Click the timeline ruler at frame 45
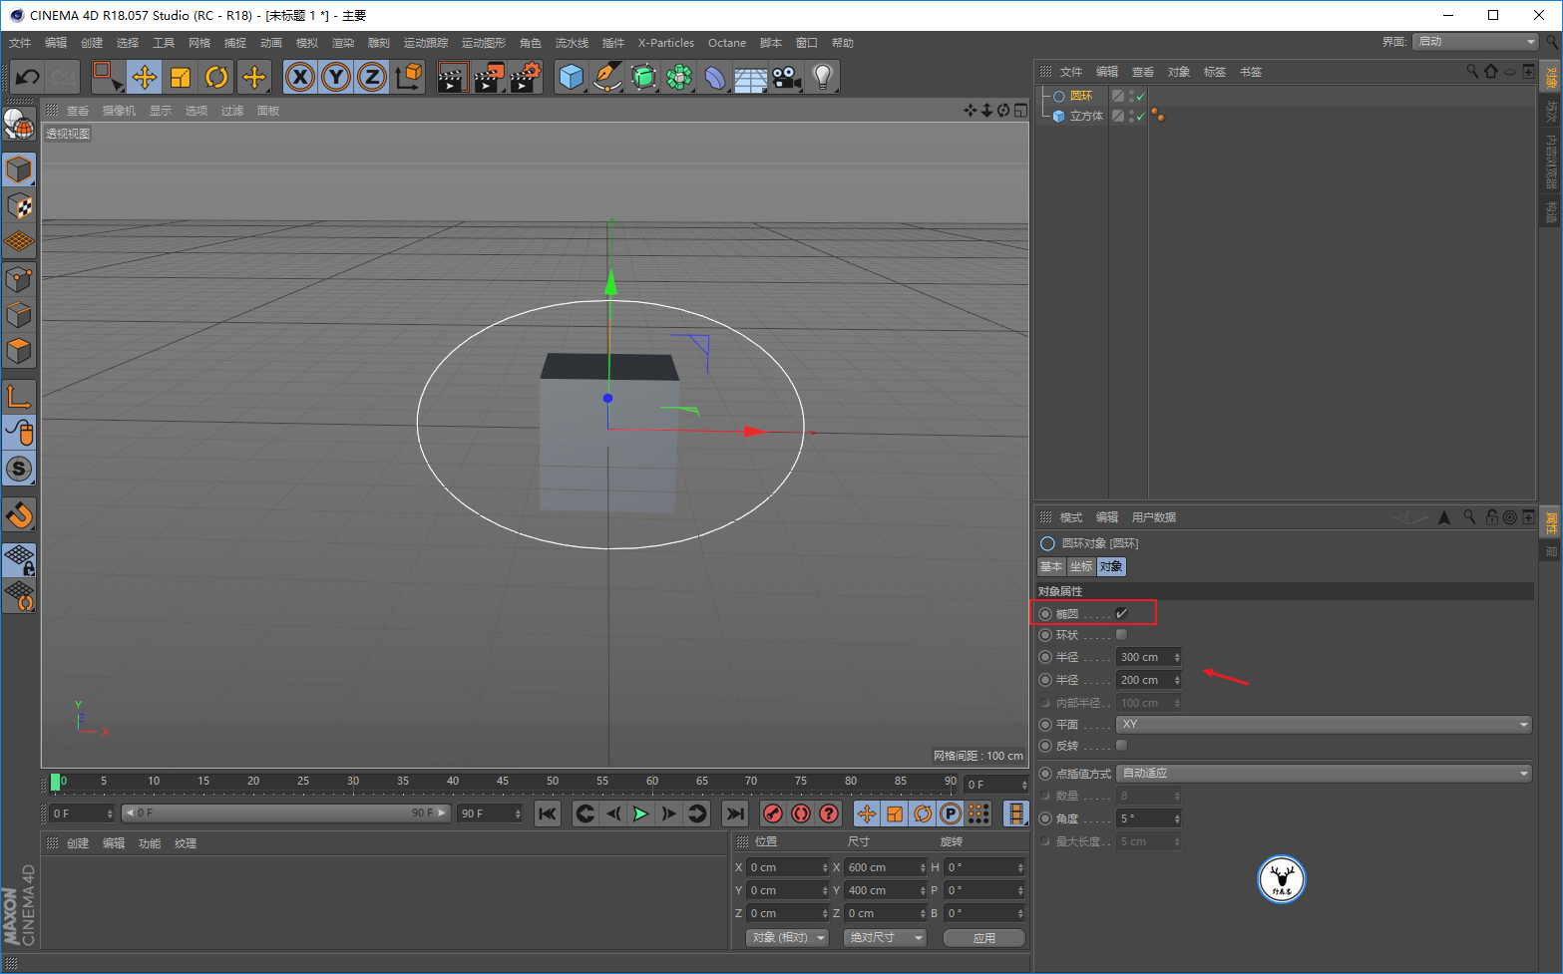 coord(503,782)
